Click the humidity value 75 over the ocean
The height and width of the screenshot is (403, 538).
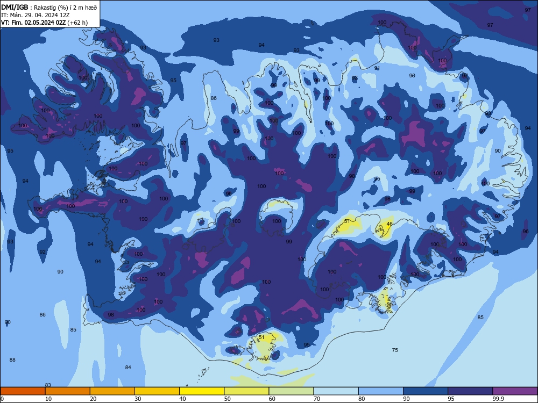(395, 350)
